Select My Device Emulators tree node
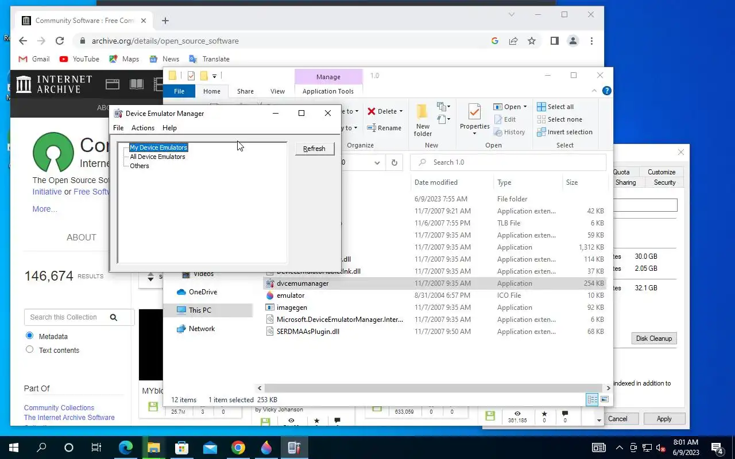Viewport: 735px width, 459px height. tap(158, 147)
